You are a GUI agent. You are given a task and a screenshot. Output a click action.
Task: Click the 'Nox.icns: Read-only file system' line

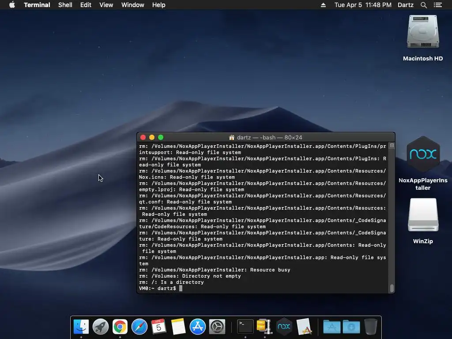coord(187,177)
